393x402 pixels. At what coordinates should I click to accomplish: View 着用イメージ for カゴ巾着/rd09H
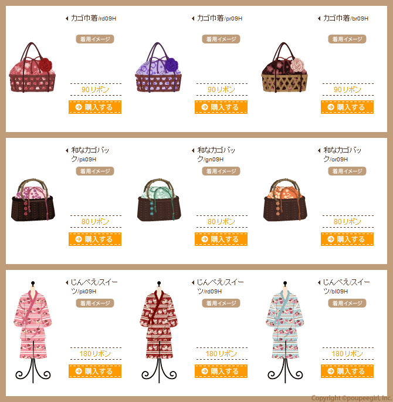[x=95, y=39]
